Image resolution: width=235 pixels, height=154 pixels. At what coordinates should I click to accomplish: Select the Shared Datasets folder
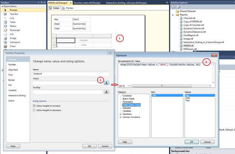tap(187, 11)
